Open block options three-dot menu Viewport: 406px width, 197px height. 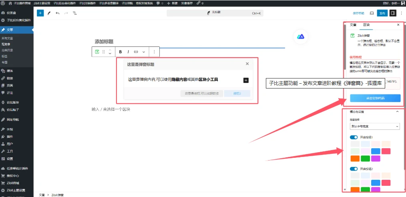click(x=154, y=52)
